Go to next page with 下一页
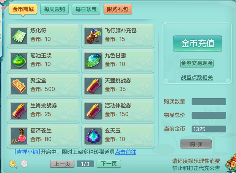Screen dimensions: 236x173 (109, 164)
